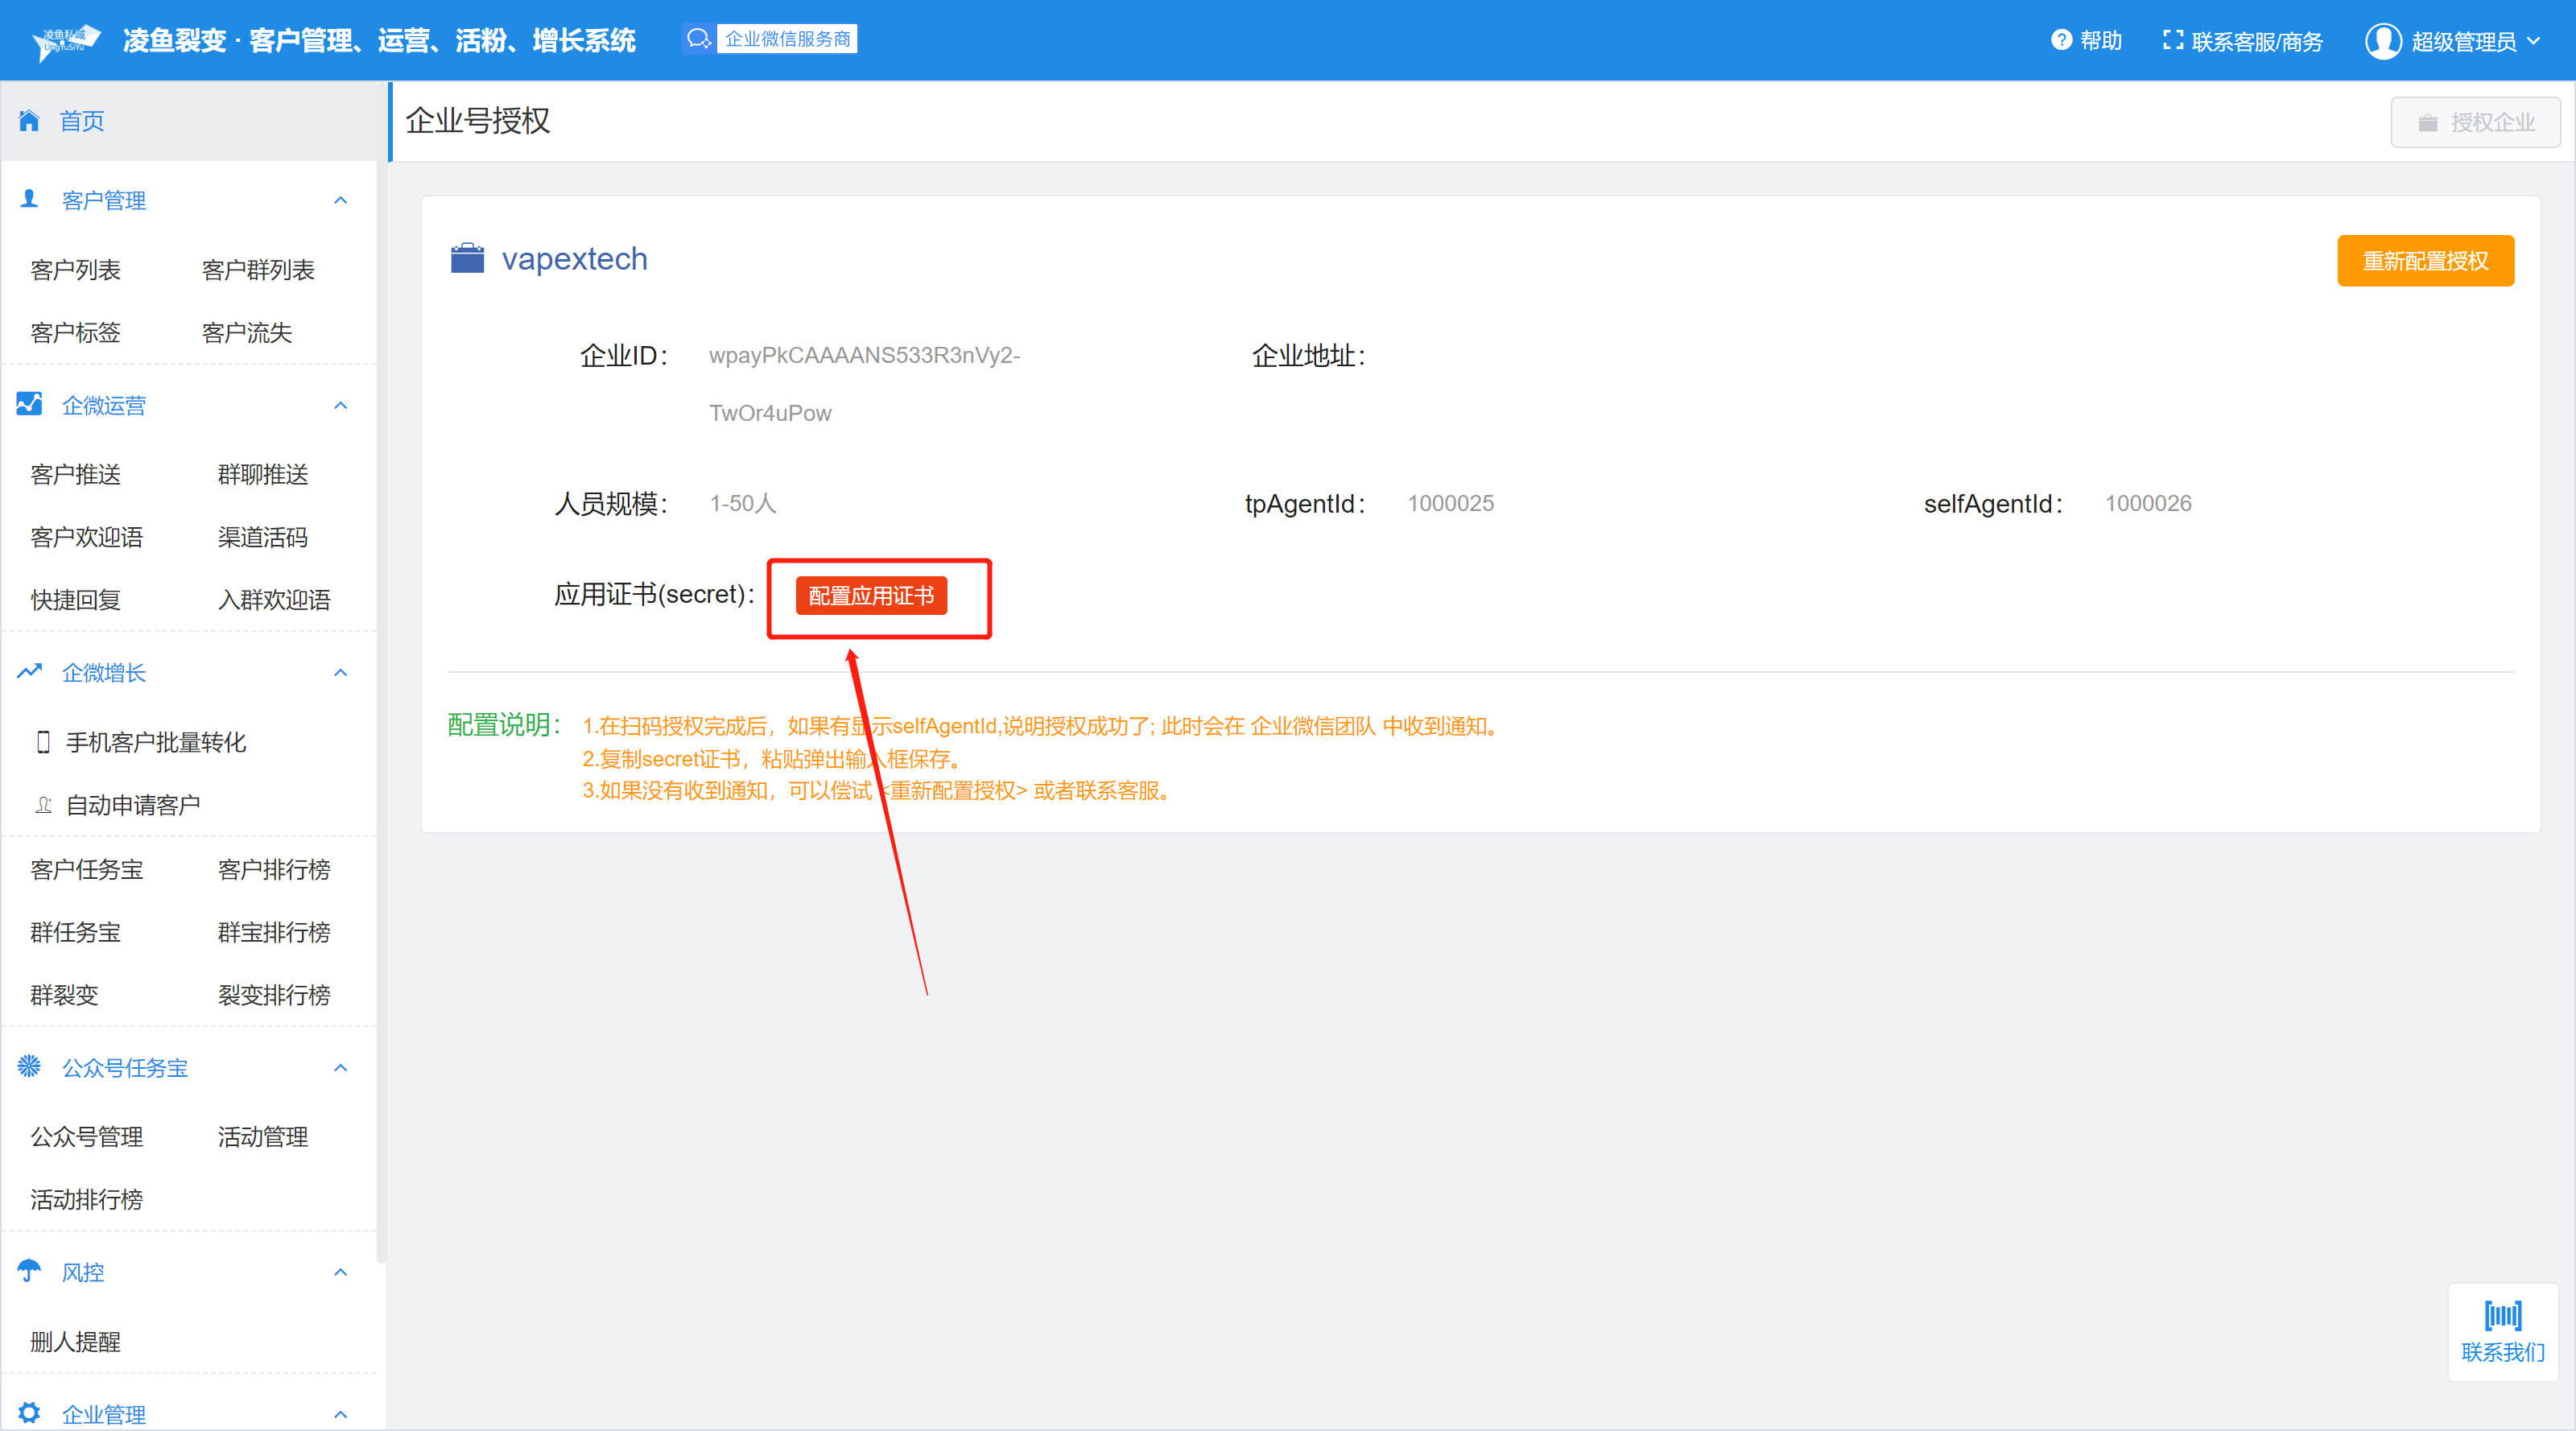Click the help question mark icon

pyautogui.click(x=2061, y=40)
